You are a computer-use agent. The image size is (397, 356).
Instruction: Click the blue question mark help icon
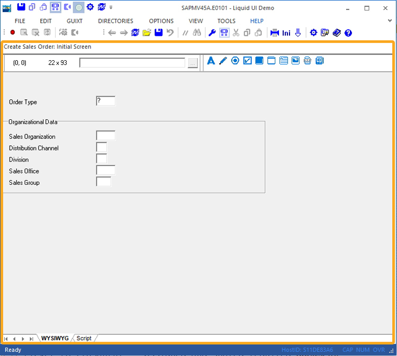pyautogui.click(x=348, y=33)
